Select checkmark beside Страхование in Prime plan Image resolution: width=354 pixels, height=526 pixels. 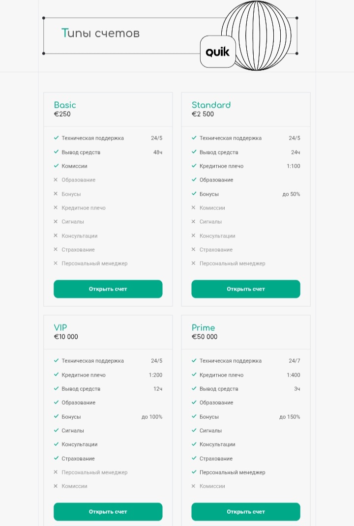[x=194, y=458]
